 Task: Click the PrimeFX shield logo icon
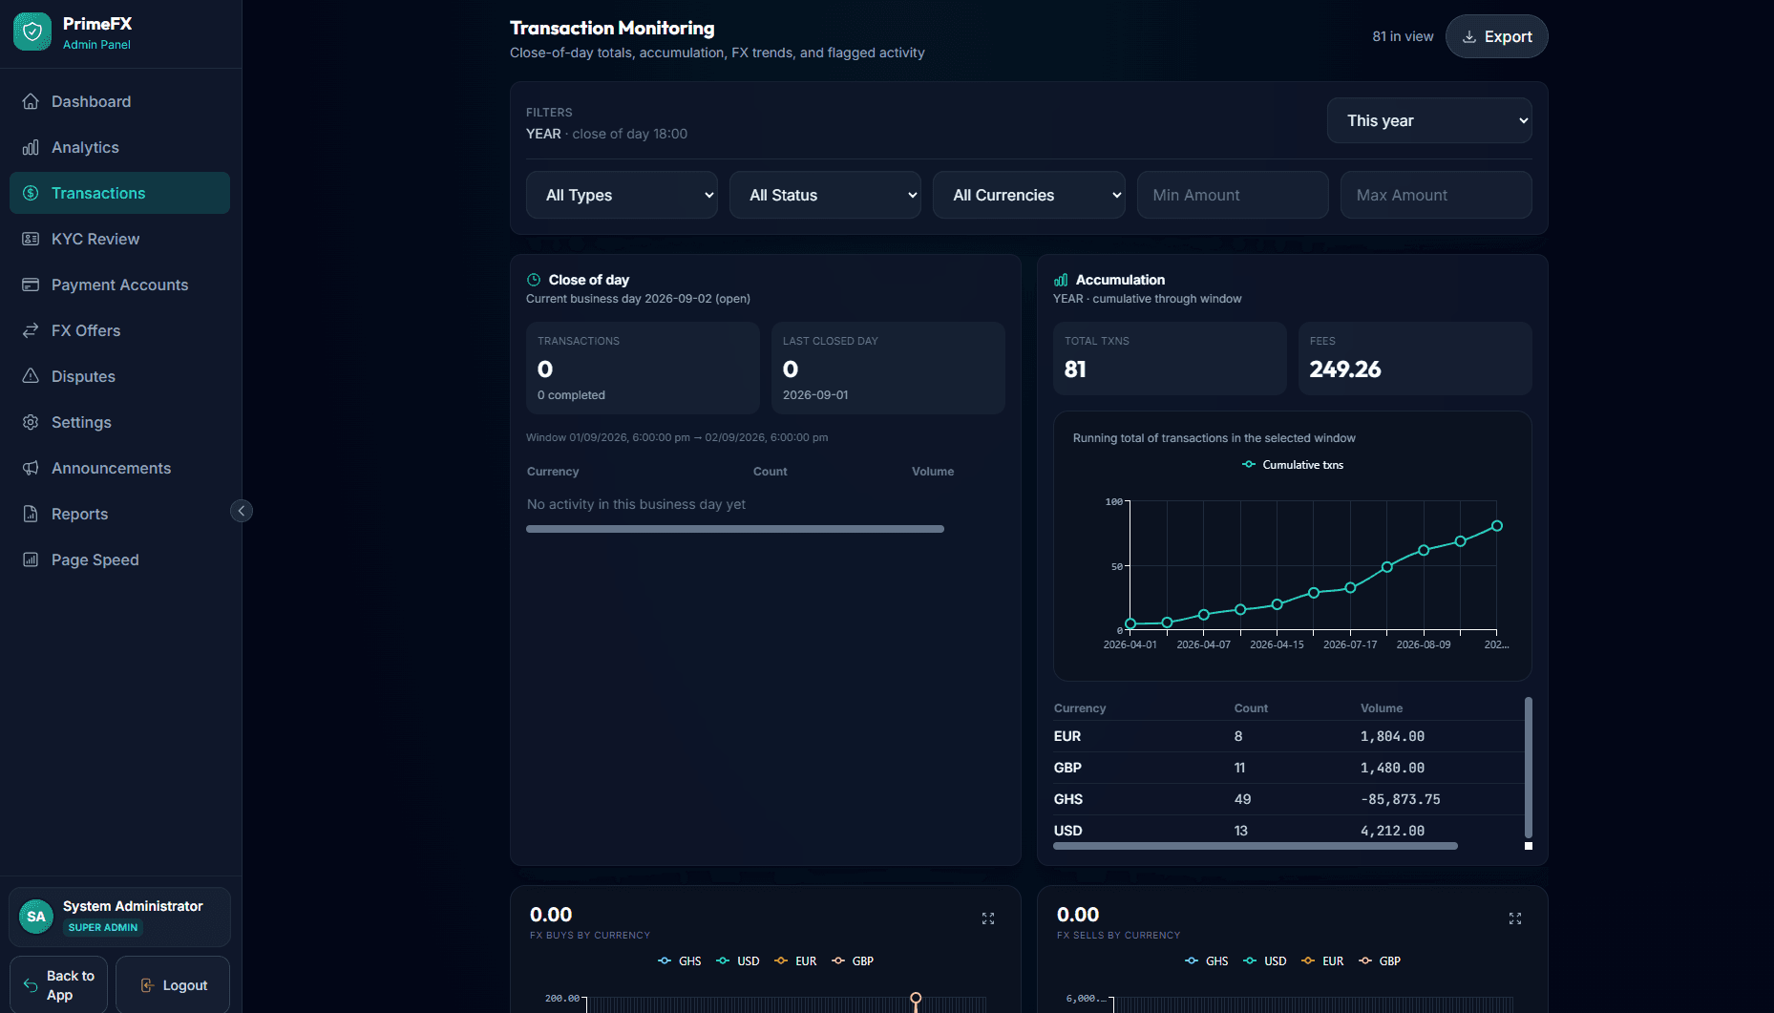[32, 32]
